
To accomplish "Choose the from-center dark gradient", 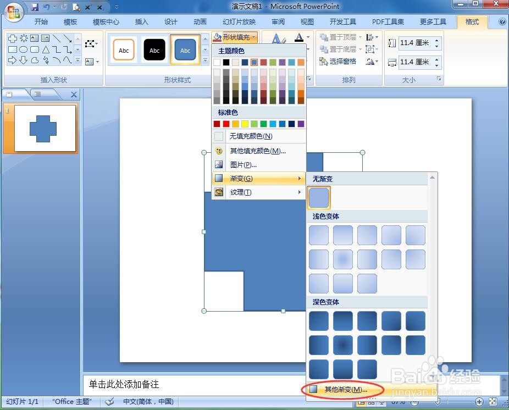I will click(343, 345).
